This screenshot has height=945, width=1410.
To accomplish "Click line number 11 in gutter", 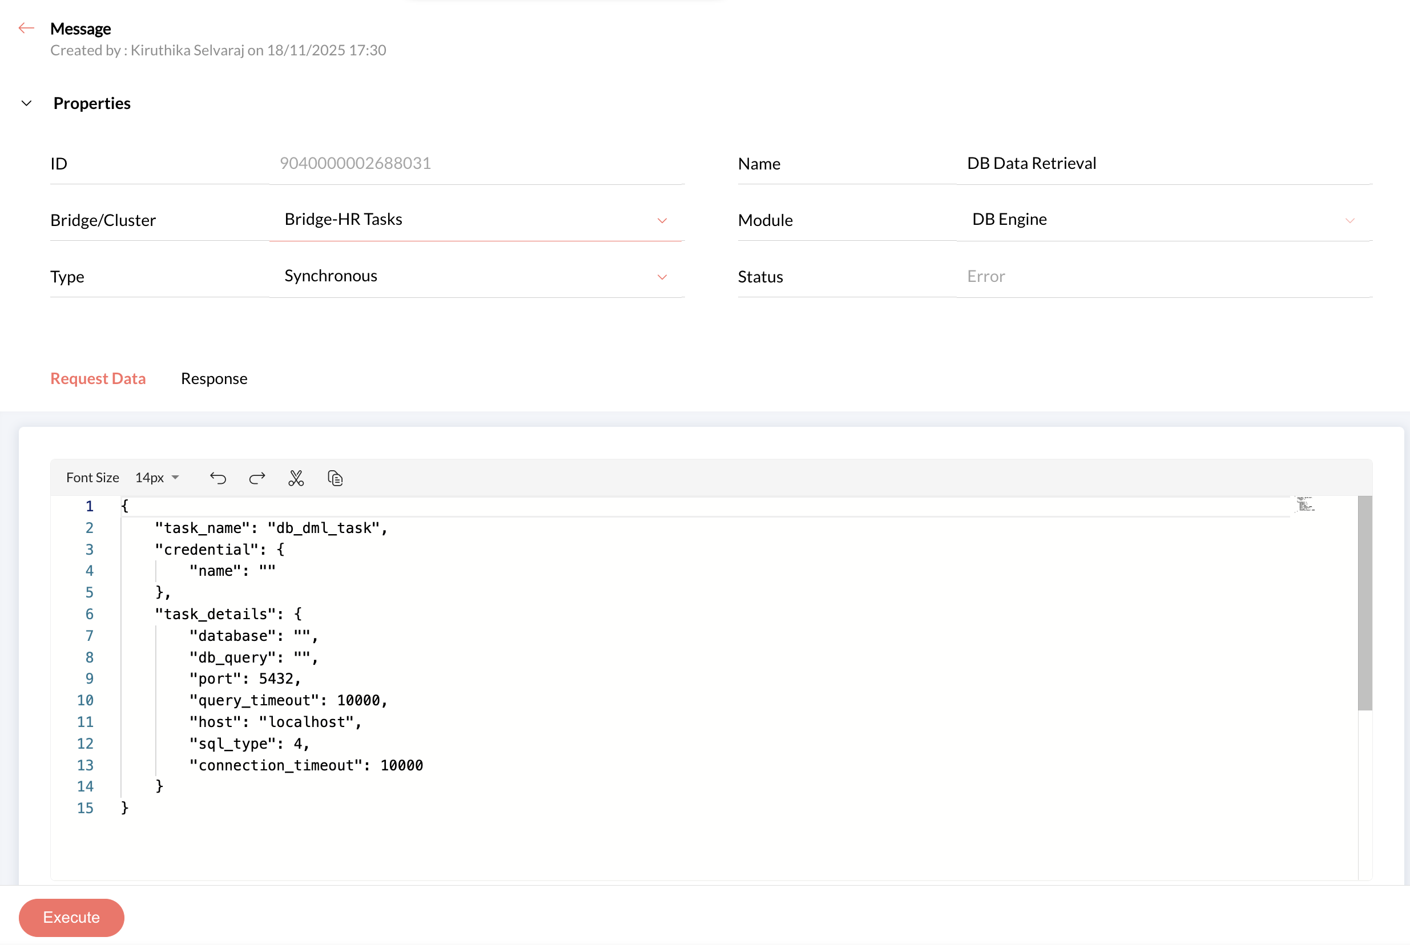I will point(85,722).
